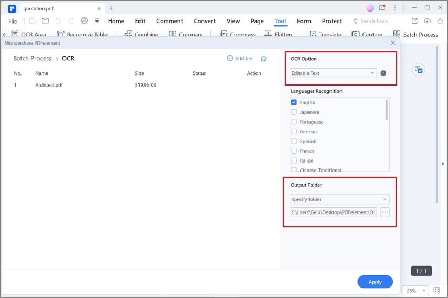448x298 pixels.
Task: Open the View tab
Action: pos(233,21)
